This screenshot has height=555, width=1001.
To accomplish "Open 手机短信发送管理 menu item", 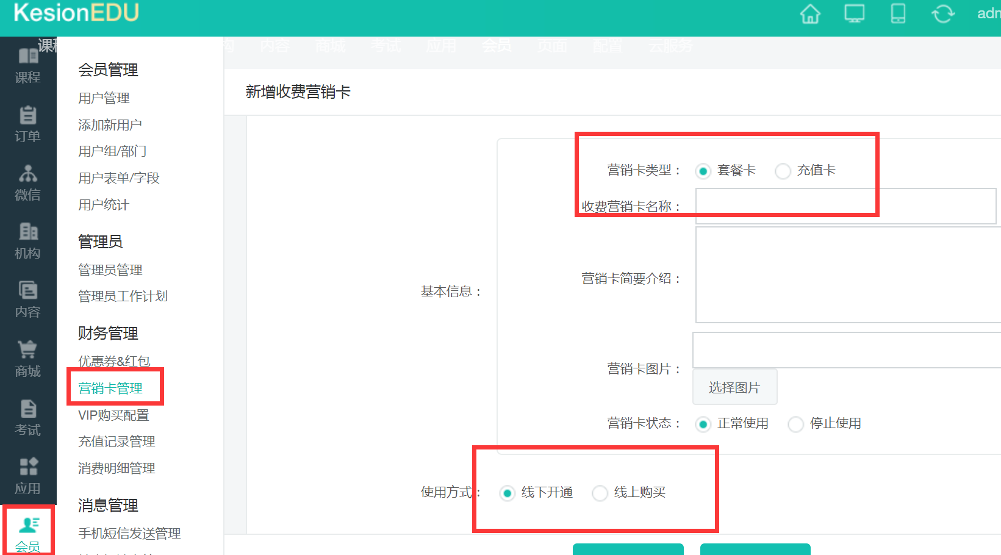I will point(129,534).
